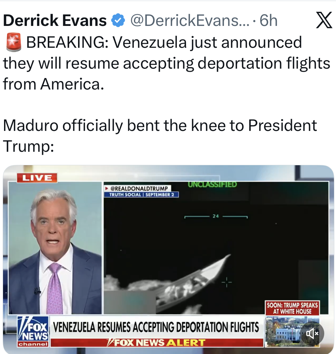Unmute the video using the speaker icon
336x354 pixels.
pyautogui.click(x=312, y=333)
